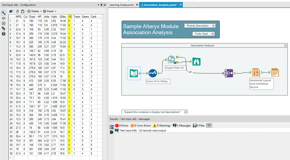
Task: Select the highlighted VS column header
Action: 70,17
